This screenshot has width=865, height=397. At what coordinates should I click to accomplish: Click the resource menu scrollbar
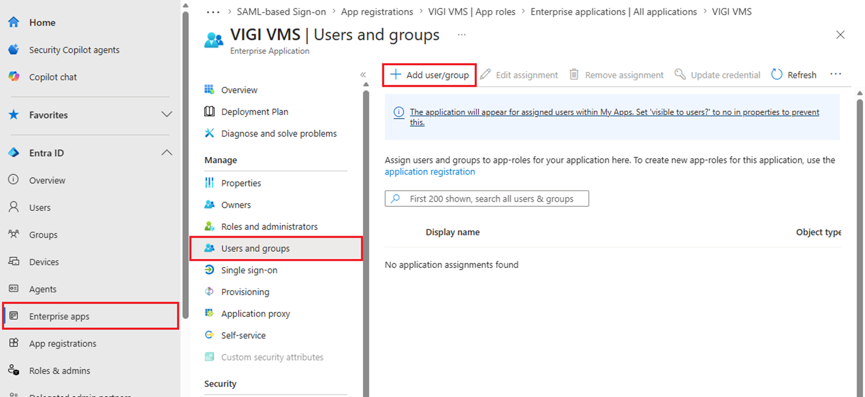click(x=366, y=244)
